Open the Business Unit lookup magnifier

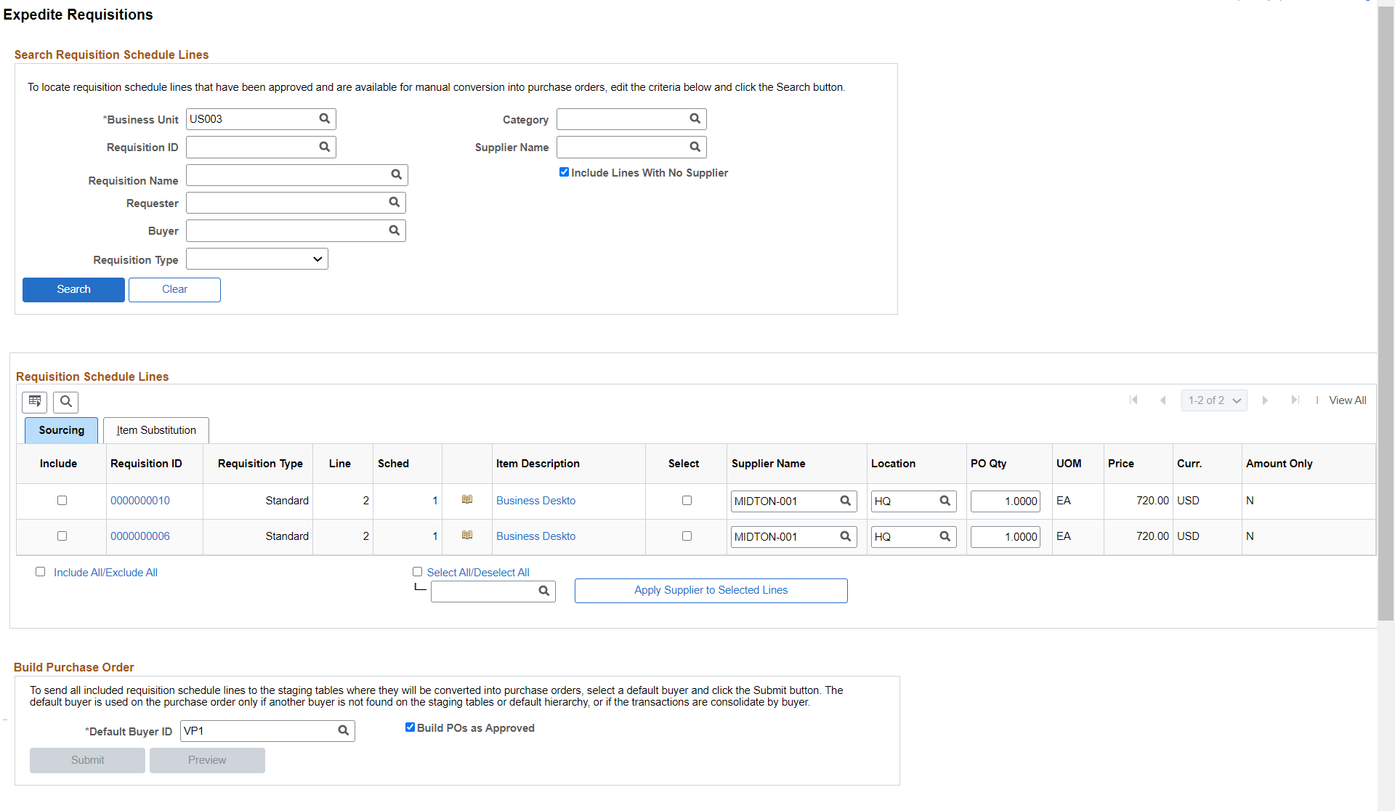click(x=323, y=118)
